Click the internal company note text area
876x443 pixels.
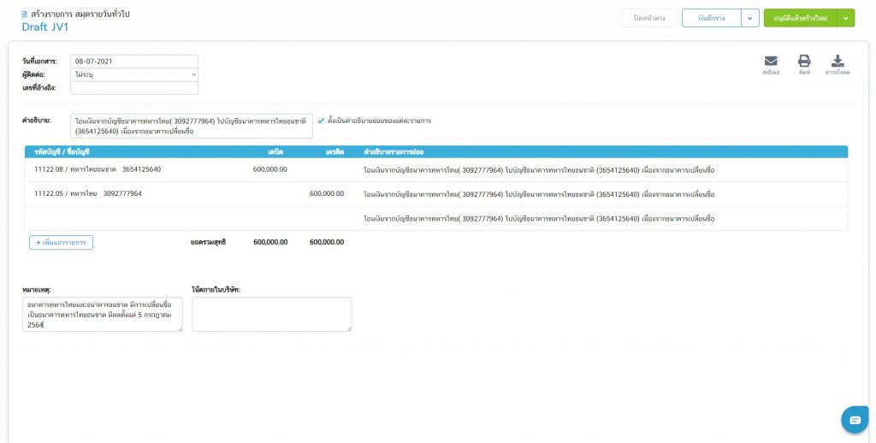(x=271, y=314)
